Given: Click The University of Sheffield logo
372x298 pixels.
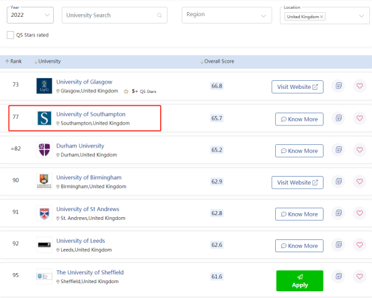Looking at the screenshot, I should coord(44,276).
